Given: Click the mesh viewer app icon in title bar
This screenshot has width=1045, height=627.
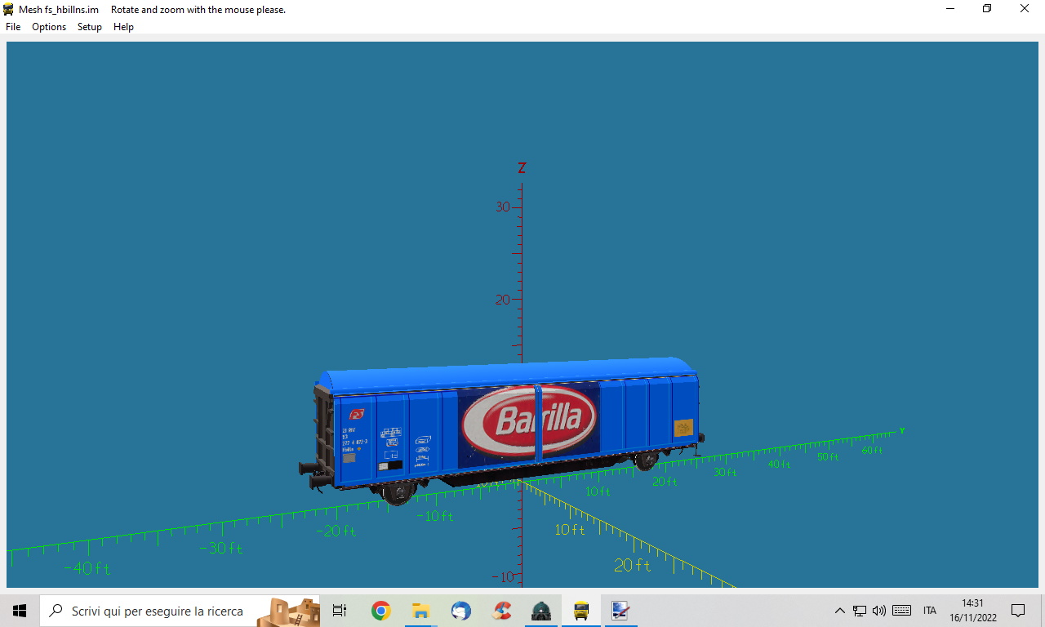Looking at the screenshot, I should (9, 10).
